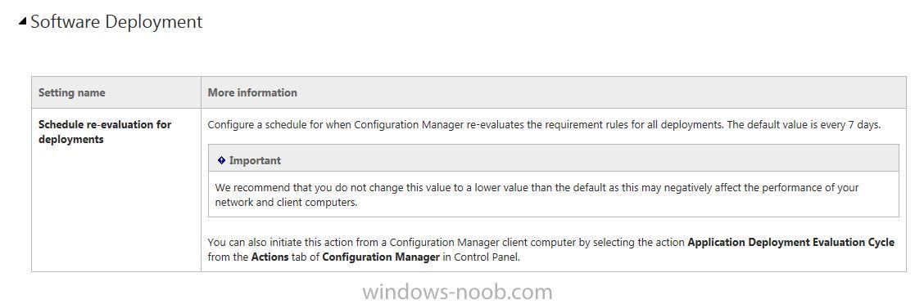Collapse the Software Deployment section triangle
915x304 pixels.
click(22, 22)
